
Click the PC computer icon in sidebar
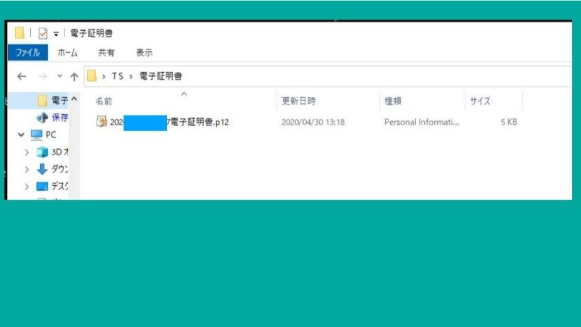(x=36, y=135)
